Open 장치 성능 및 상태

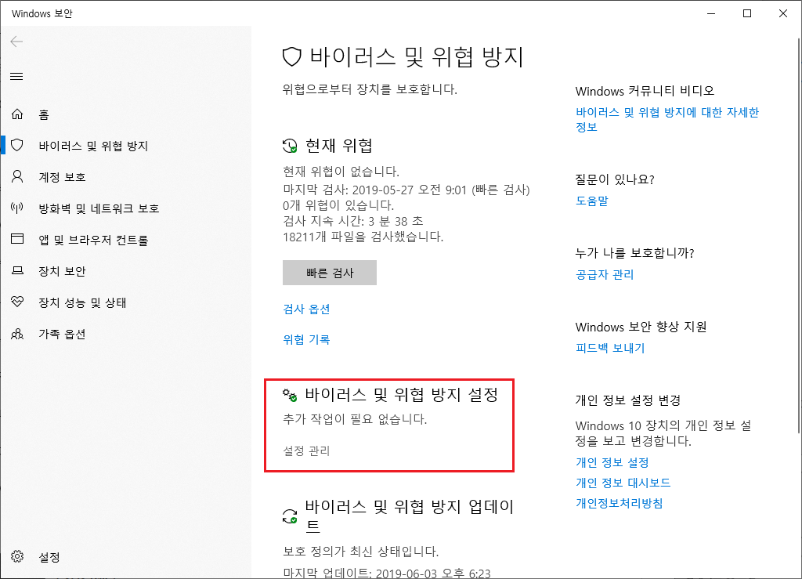[x=82, y=302]
